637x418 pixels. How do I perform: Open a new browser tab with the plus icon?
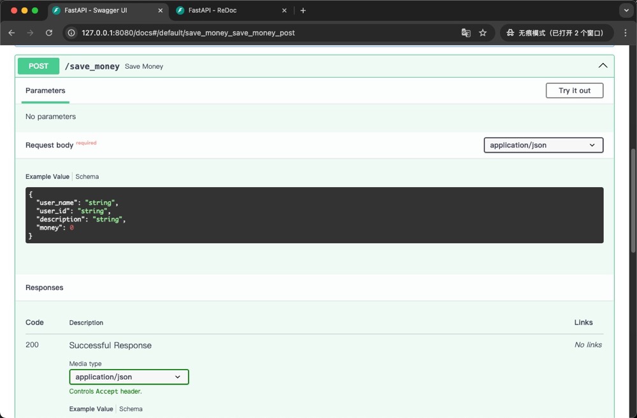tap(303, 10)
